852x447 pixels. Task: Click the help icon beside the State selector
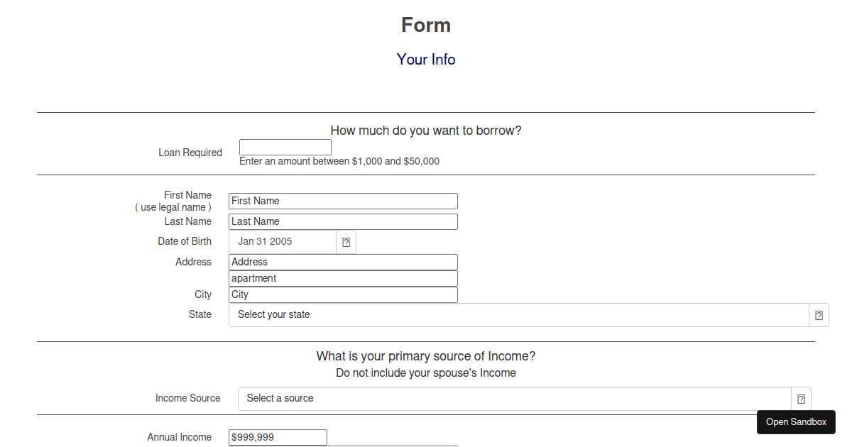(818, 314)
